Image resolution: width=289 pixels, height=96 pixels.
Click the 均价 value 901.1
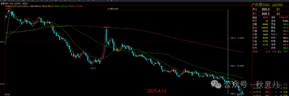click(x=286, y=34)
